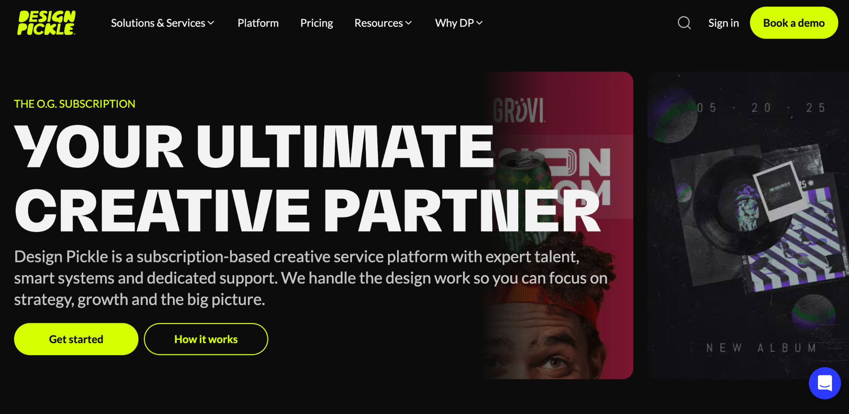The image size is (849, 414).
Task: Open the search magnifier icon
Action: pyautogui.click(x=684, y=23)
